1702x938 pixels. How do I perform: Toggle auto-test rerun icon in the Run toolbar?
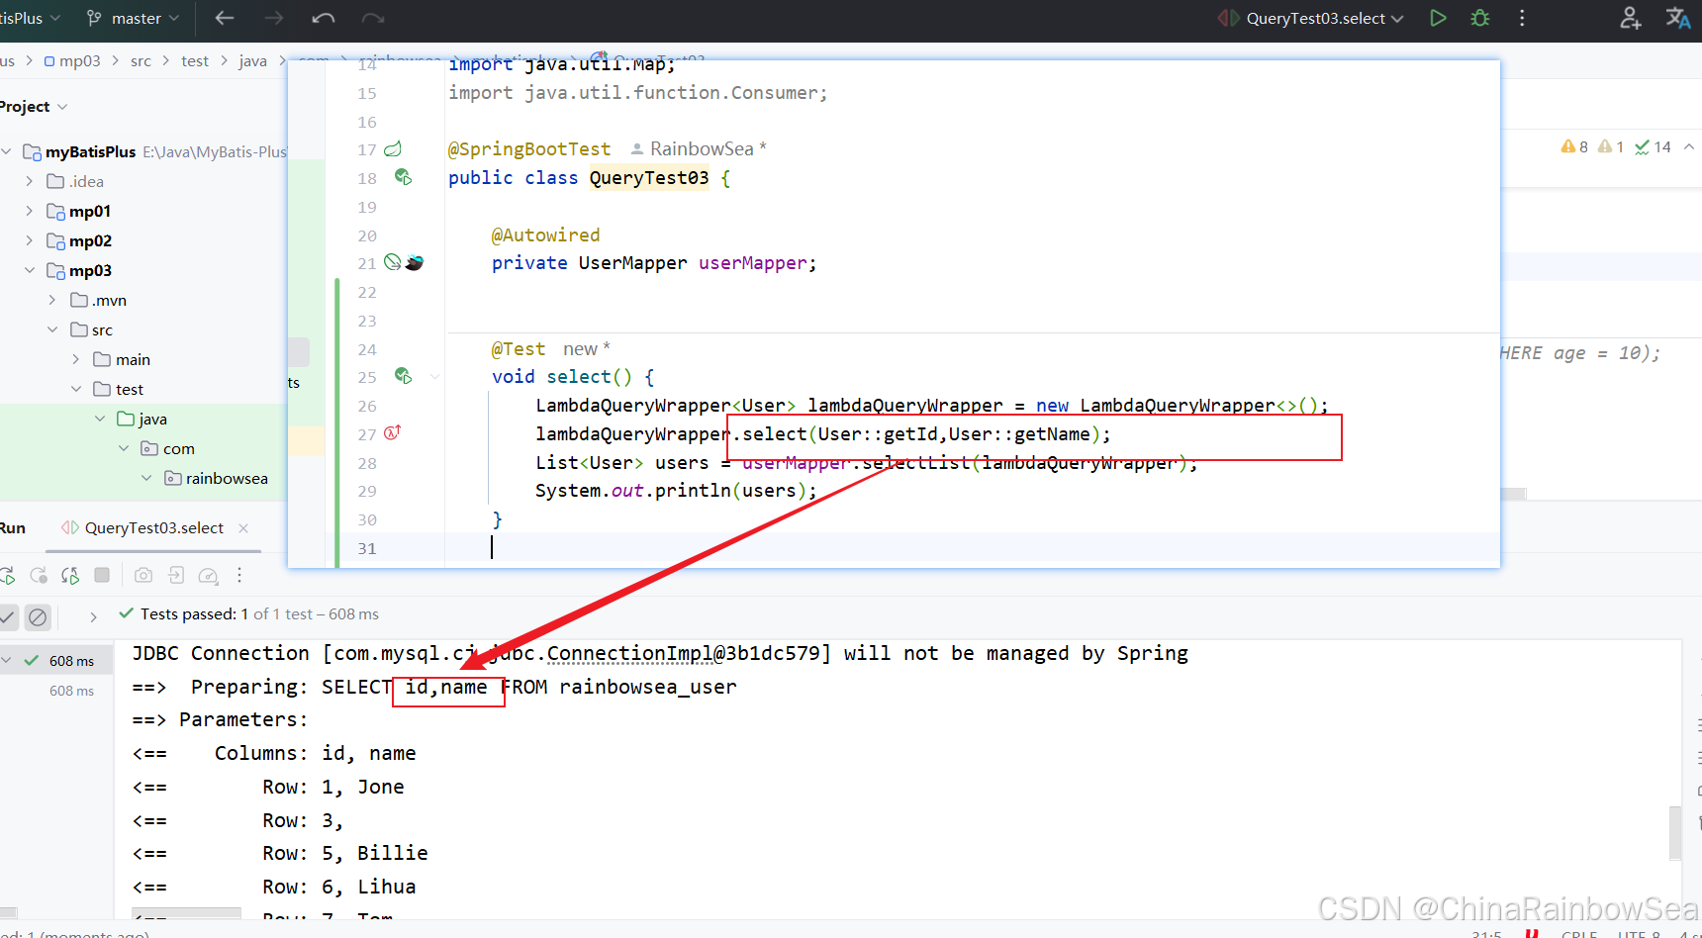pos(70,575)
